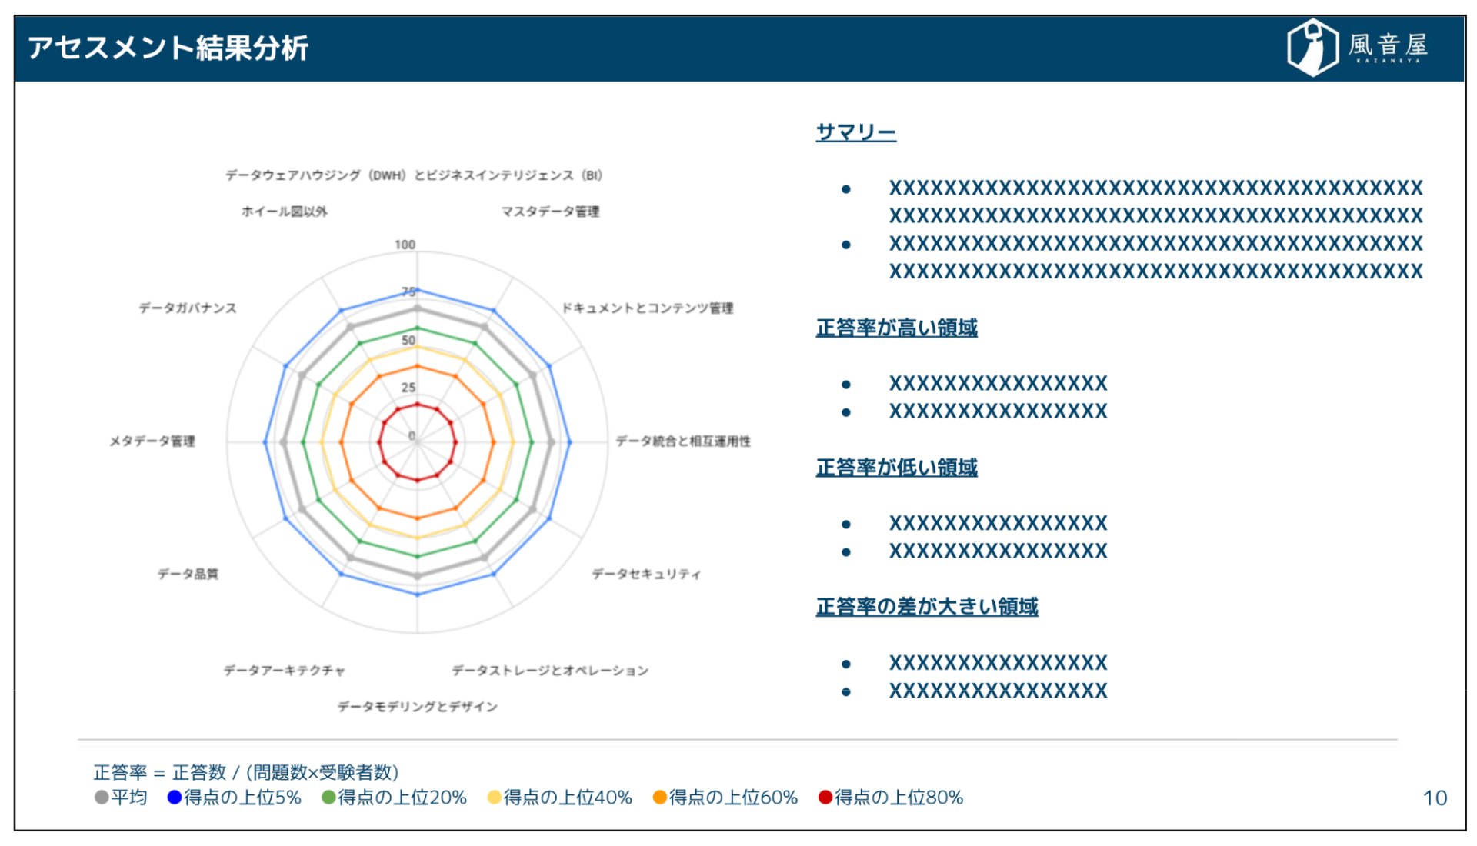Screen dimensions: 1477x846
Task: Click the blue 得点の上位5% legend dot
Action: [x=175, y=798]
